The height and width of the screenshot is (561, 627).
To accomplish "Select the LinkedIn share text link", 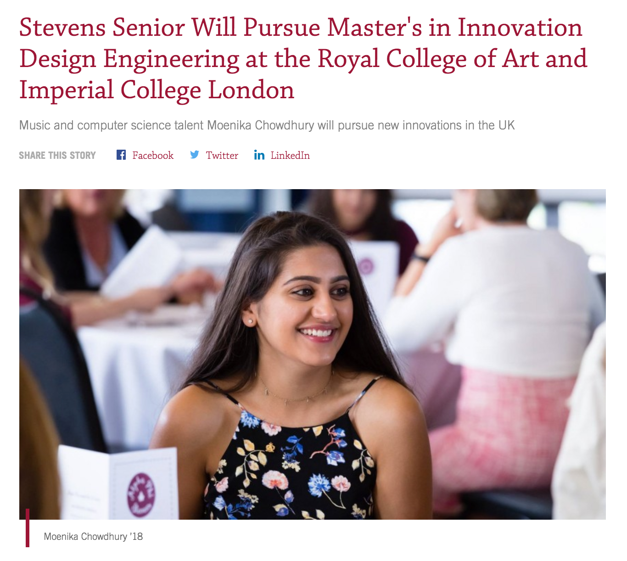I will point(290,155).
